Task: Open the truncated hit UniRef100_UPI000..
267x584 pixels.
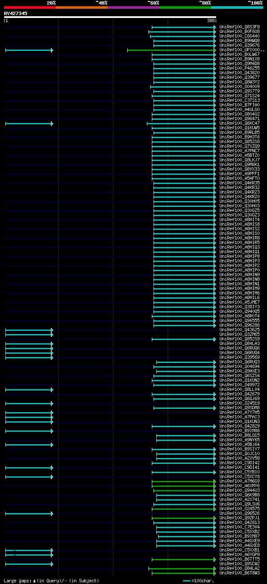Action: (x=242, y=50)
